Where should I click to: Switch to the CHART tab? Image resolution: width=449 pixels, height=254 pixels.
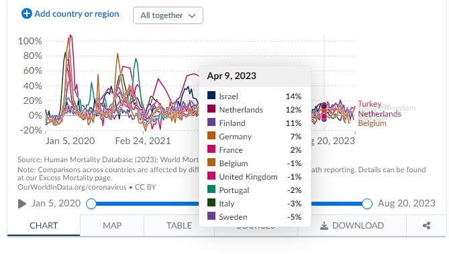[44, 225]
